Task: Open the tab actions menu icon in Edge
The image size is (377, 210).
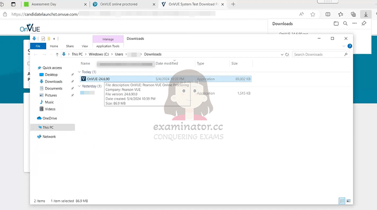Action: tap(13, 4)
